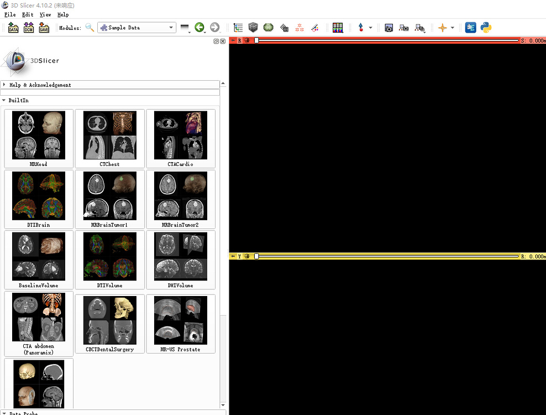Click the Load DATA toolbar icon
Screen dimensions: 546x415
[13, 28]
